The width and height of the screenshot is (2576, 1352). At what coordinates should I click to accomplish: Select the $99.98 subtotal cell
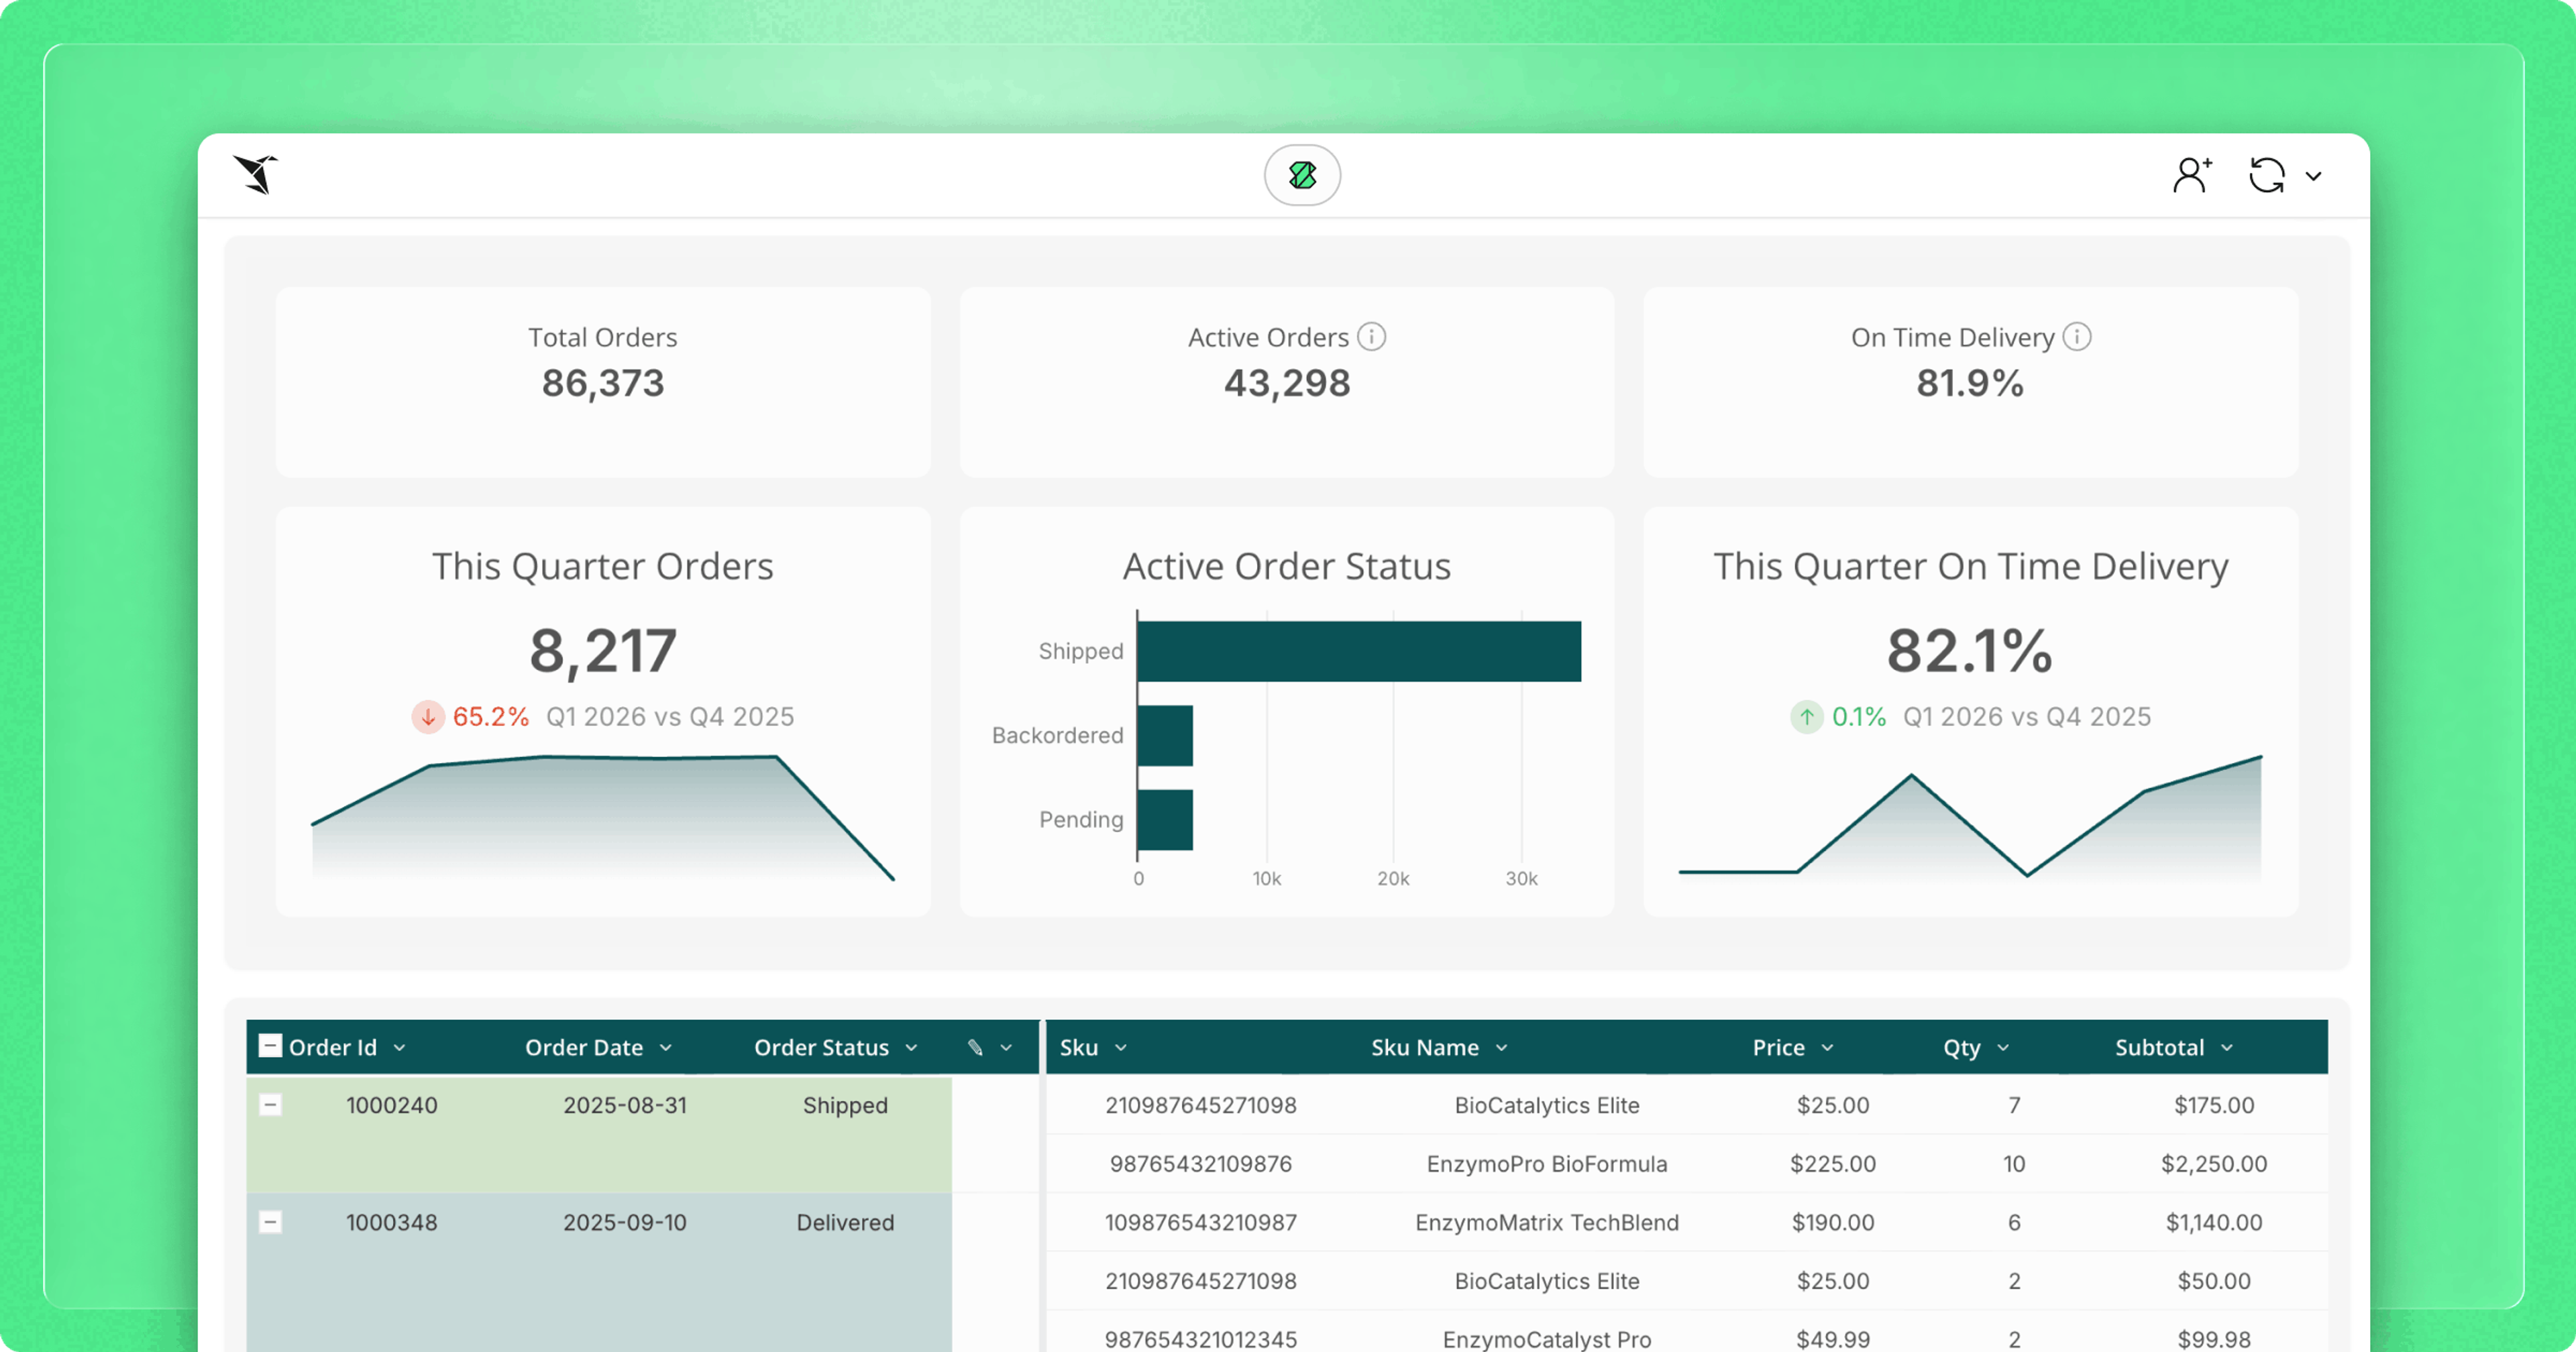pos(2214,1339)
